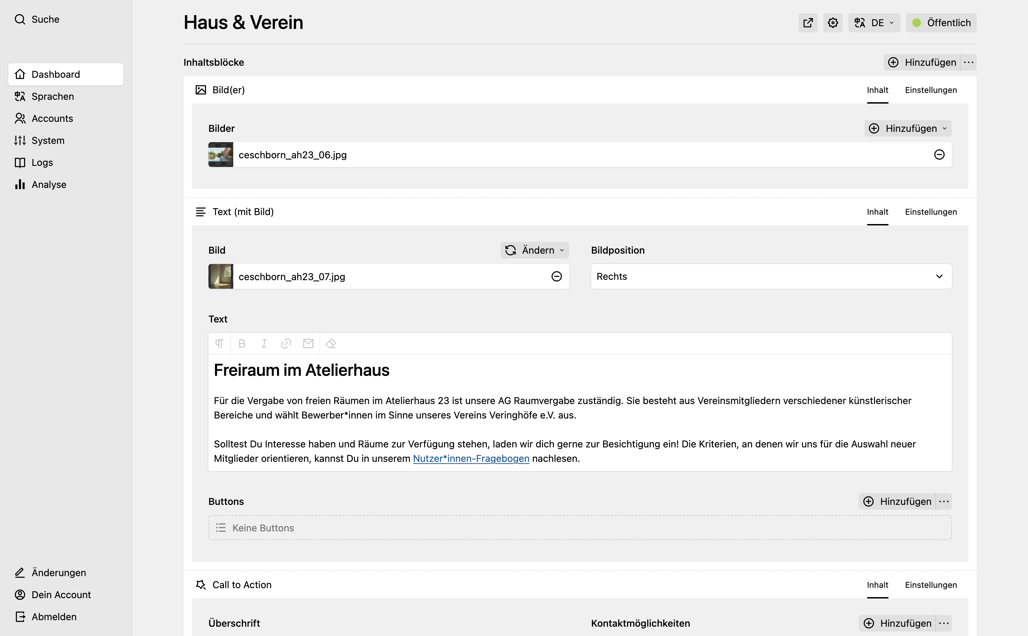Open page settings gear icon
The width and height of the screenshot is (1028, 636).
833,23
